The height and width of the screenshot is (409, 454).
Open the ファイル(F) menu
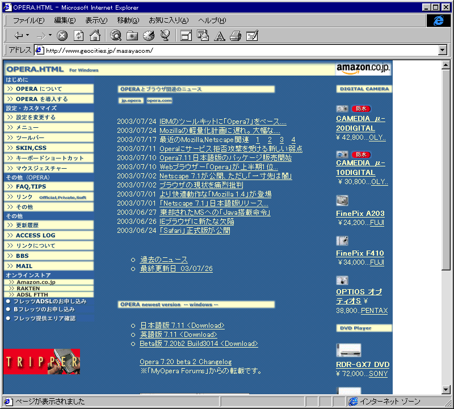[29, 20]
